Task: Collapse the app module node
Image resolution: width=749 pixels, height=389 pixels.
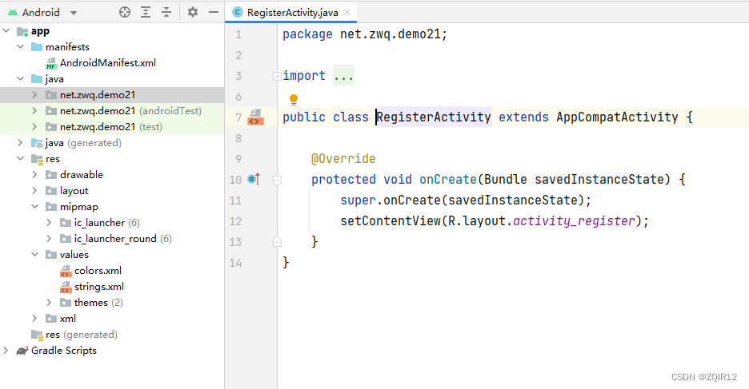Action: pyautogui.click(x=6, y=31)
